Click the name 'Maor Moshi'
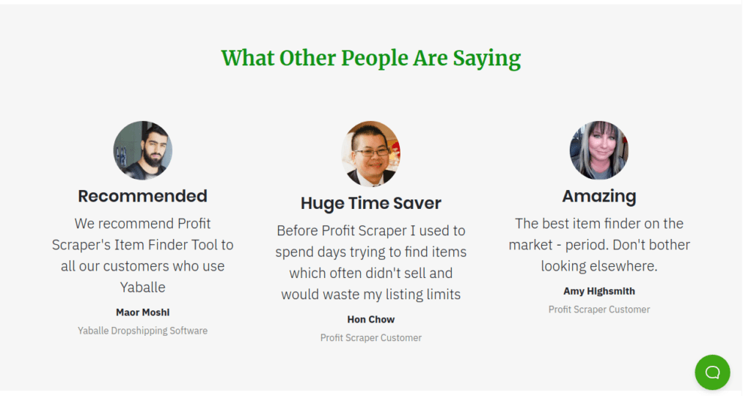Image resolution: width=751 pixels, height=396 pixels. (143, 312)
